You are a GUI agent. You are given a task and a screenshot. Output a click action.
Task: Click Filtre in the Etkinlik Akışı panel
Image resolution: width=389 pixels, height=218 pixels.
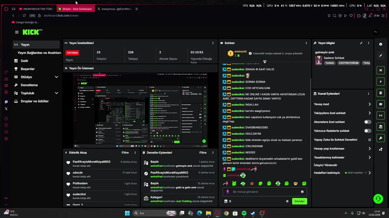point(125,153)
